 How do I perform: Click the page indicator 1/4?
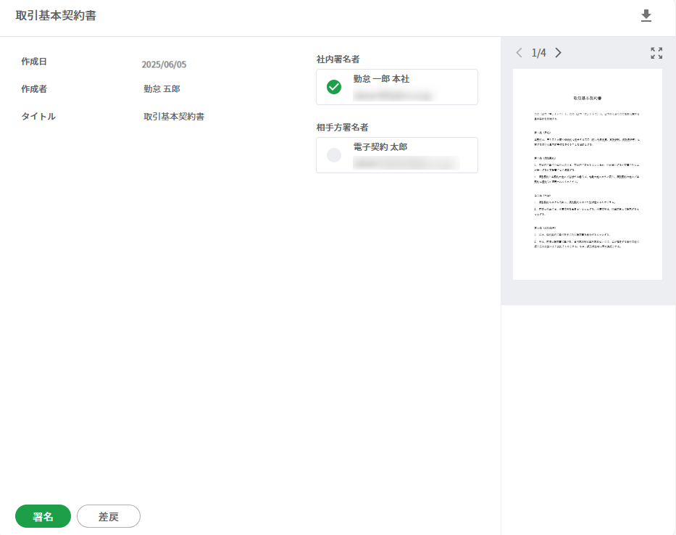click(538, 53)
